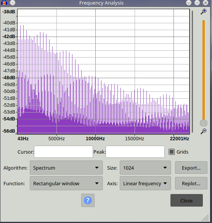This screenshot has width=212, height=223.
Task: Click the 15000Hz axis label
Action: (135, 138)
